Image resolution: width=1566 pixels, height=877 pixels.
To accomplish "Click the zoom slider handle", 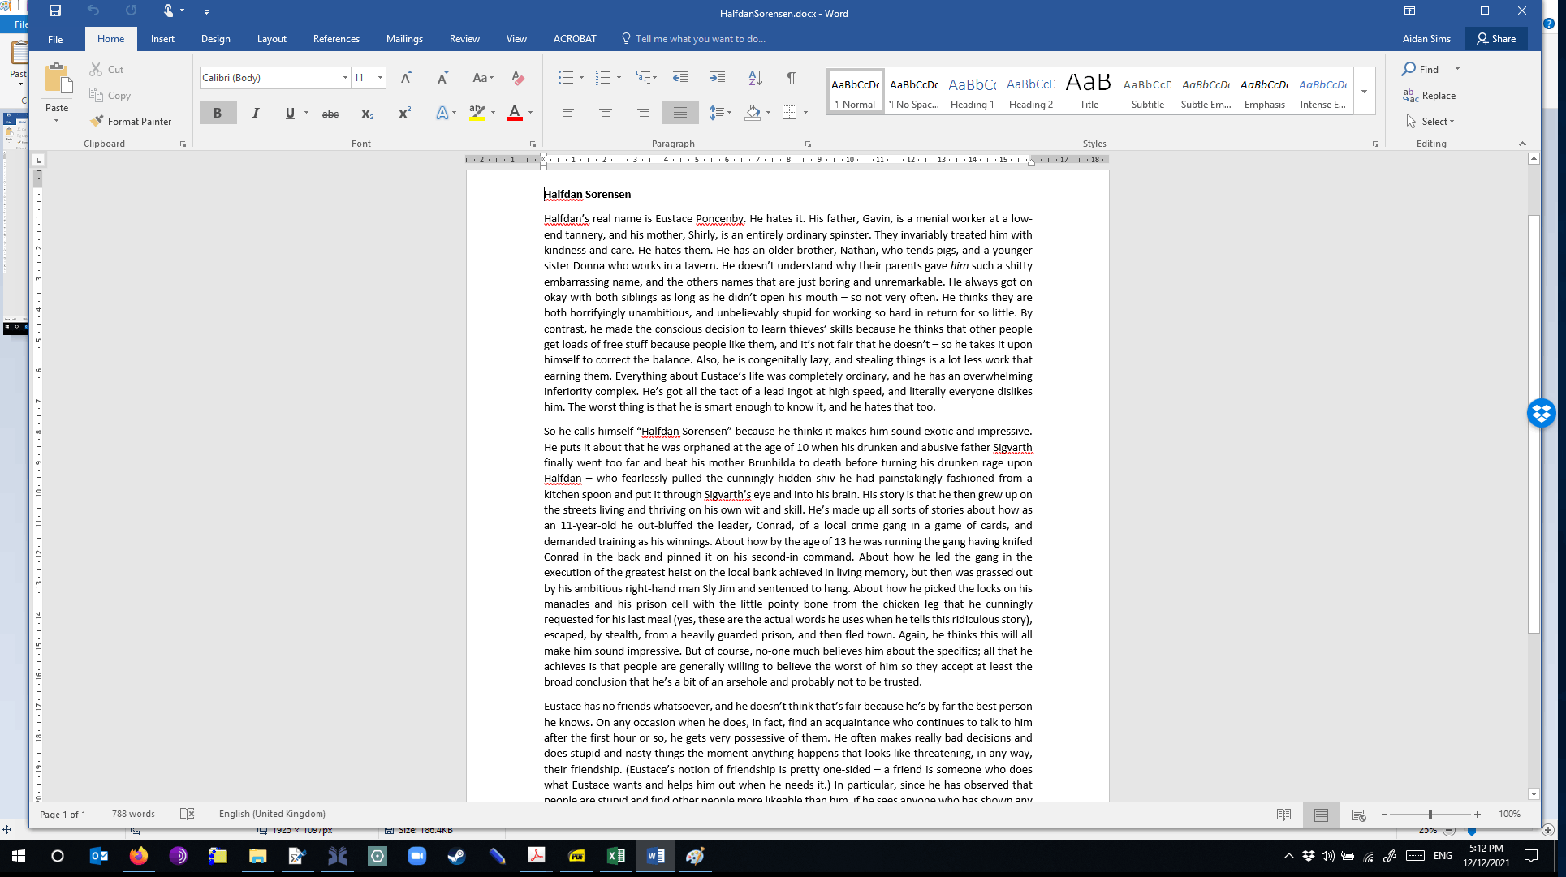I will (1430, 814).
